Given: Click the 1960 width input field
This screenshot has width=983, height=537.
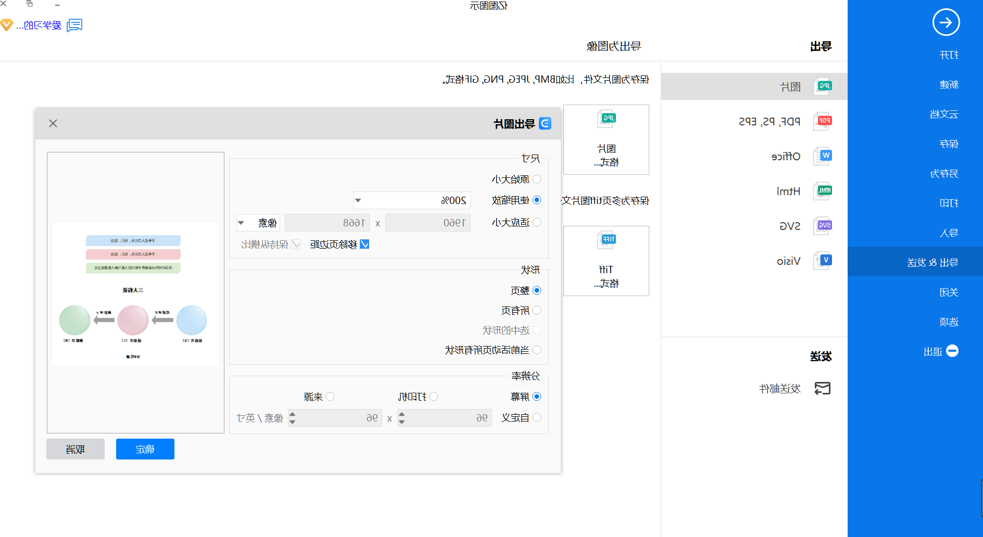Looking at the screenshot, I should [x=428, y=223].
